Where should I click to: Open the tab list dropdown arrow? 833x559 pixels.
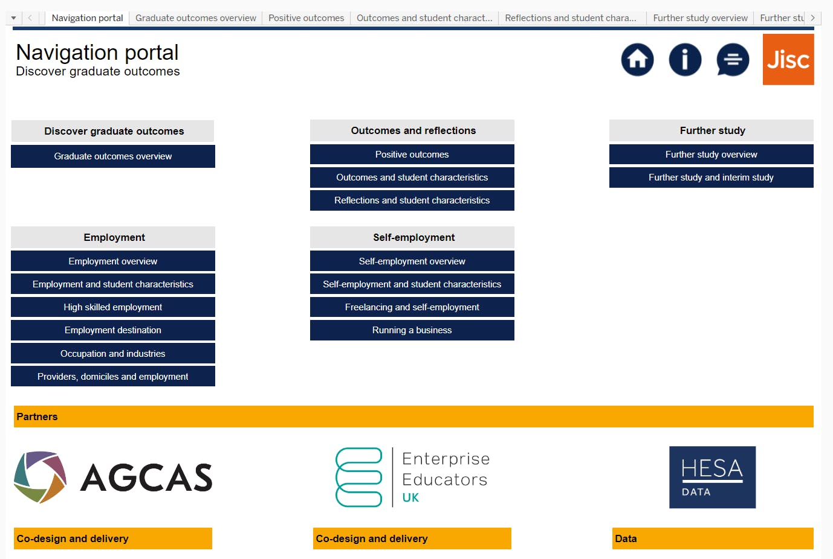click(x=13, y=18)
